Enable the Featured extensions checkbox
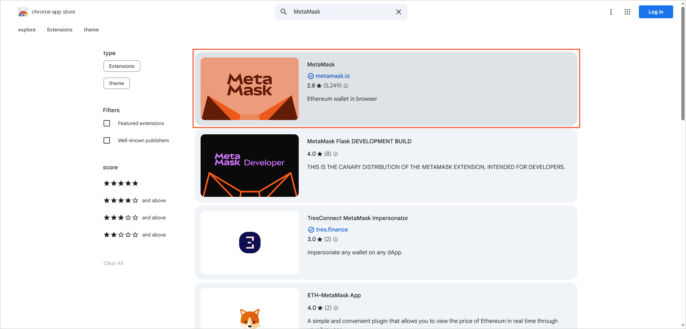The image size is (686, 329). point(107,123)
